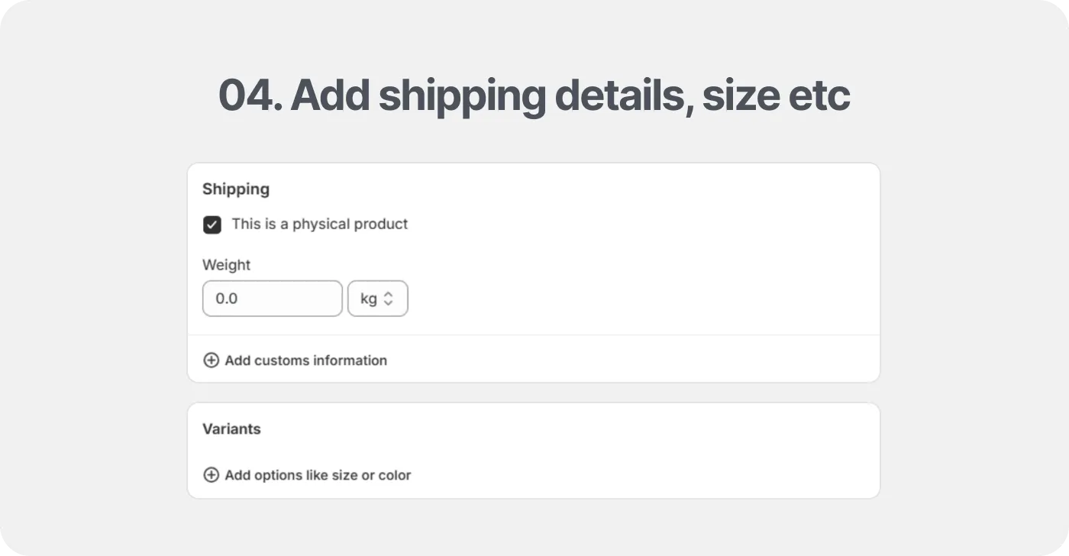This screenshot has height=556, width=1069.
Task: Click Add customs information
Action: point(305,360)
